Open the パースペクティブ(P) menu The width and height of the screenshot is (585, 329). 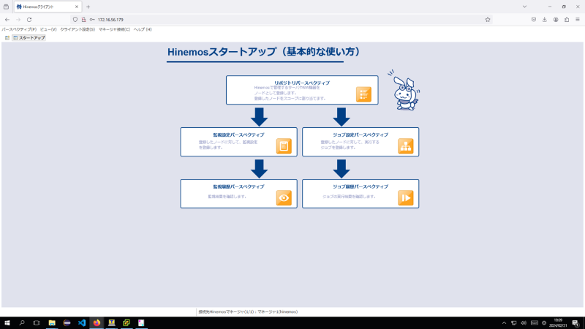[19, 29]
